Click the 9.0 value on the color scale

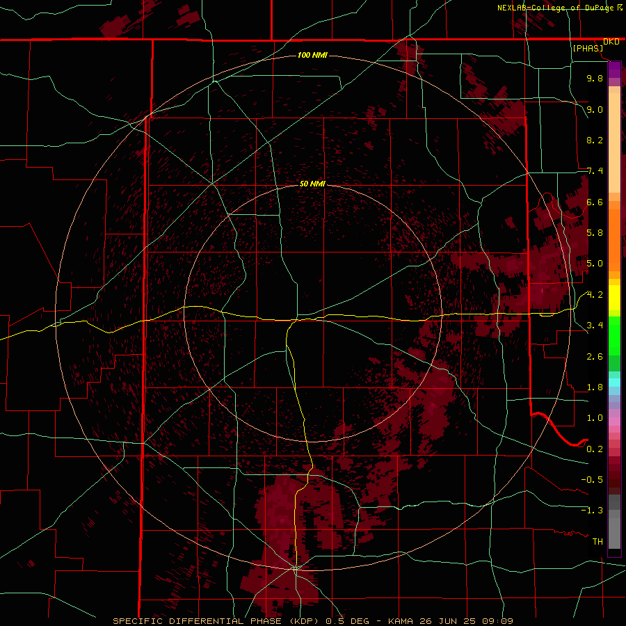[x=595, y=109]
